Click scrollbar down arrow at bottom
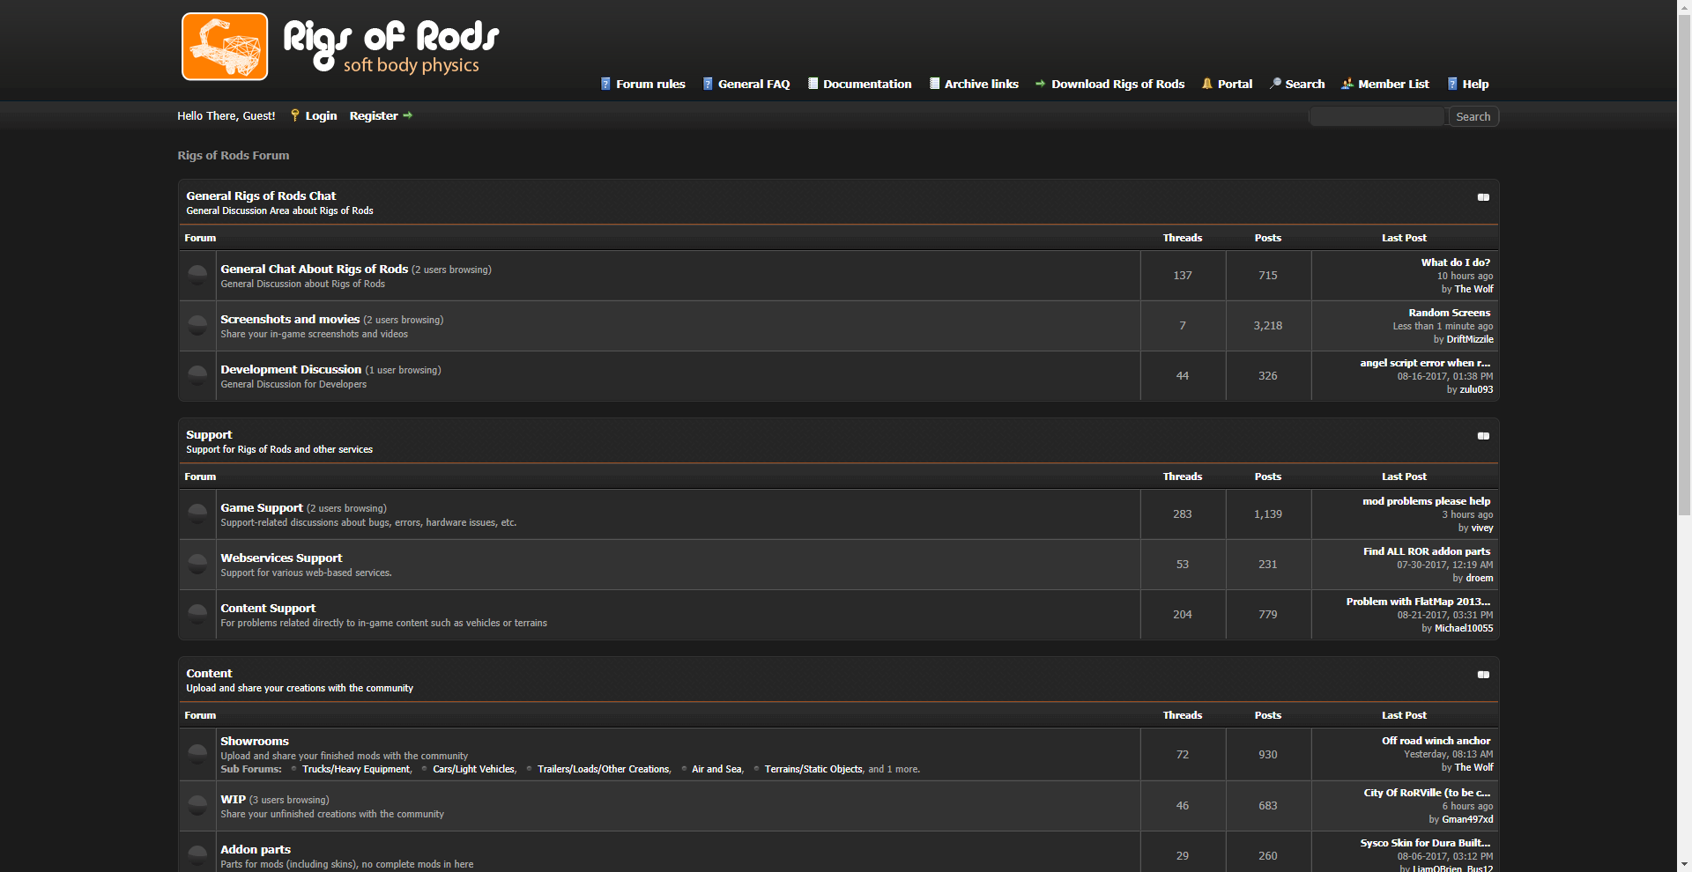The height and width of the screenshot is (872, 1692). point(1684,865)
